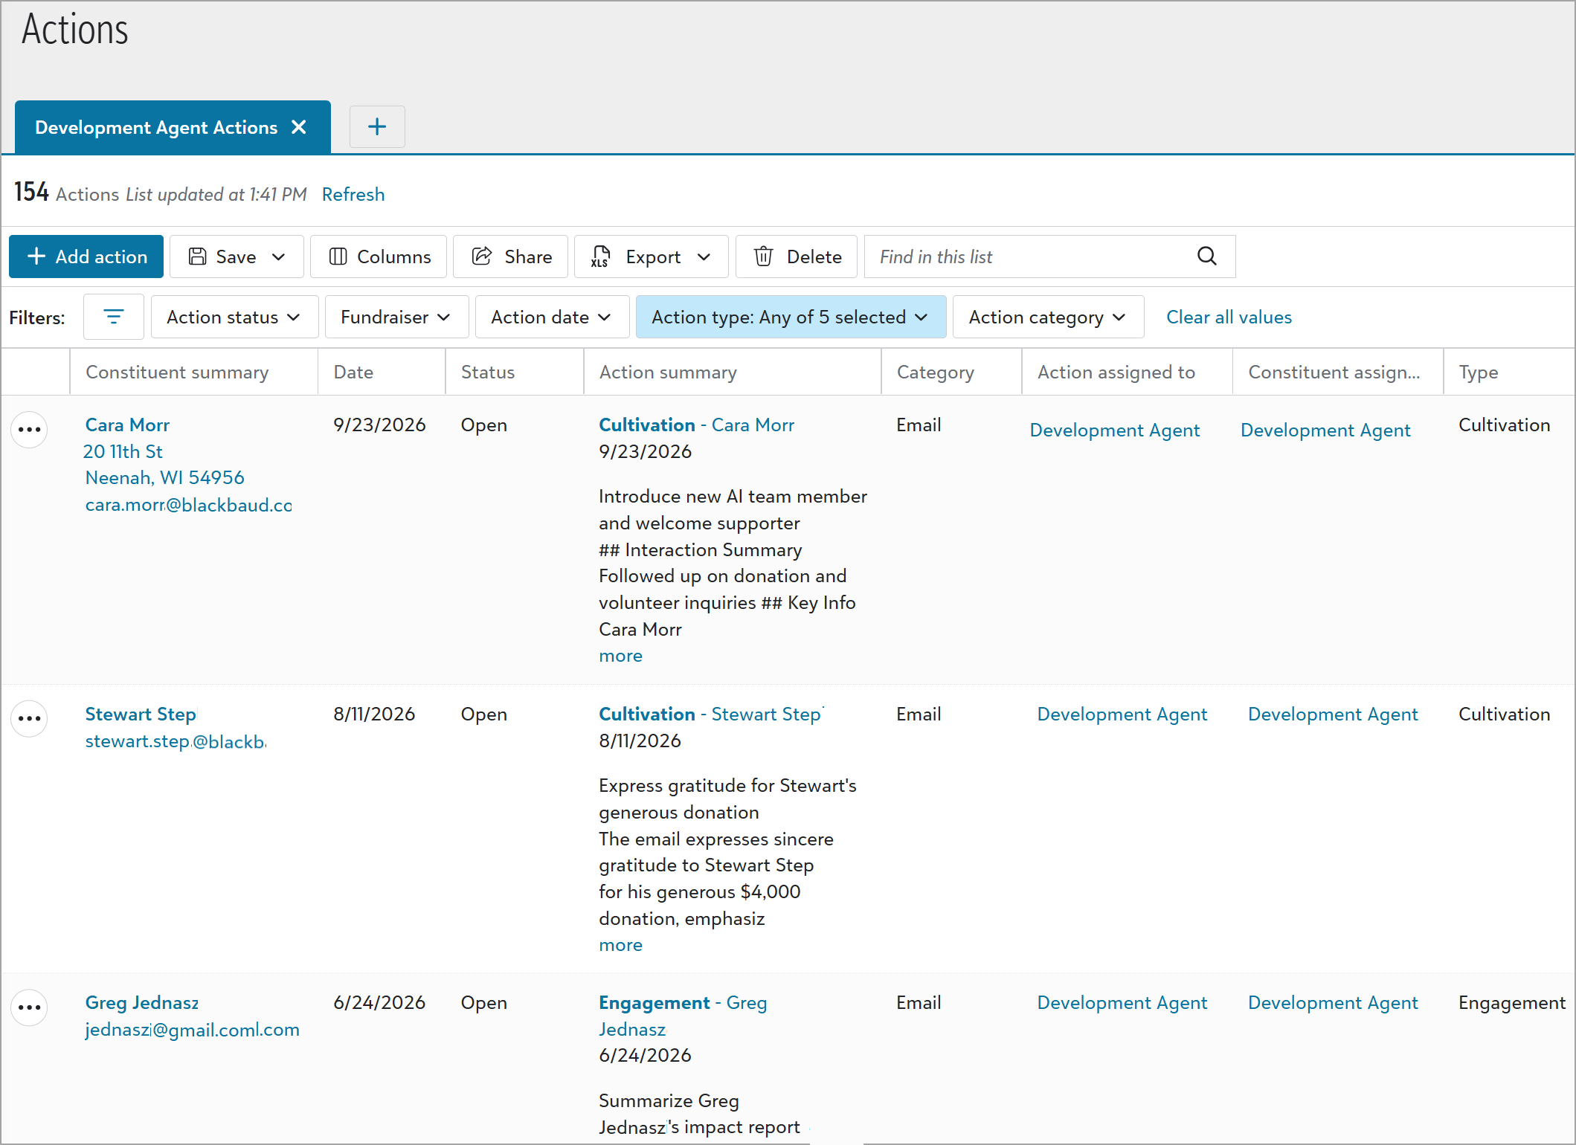Viewport: 1576px width, 1145px height.
Task: Open Constituent assigned Development Agent in Stewart Step row
Action: [1333, 714]
